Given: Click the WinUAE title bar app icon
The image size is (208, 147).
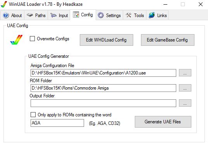Looking at the screenshot, I should click(4, 4).
